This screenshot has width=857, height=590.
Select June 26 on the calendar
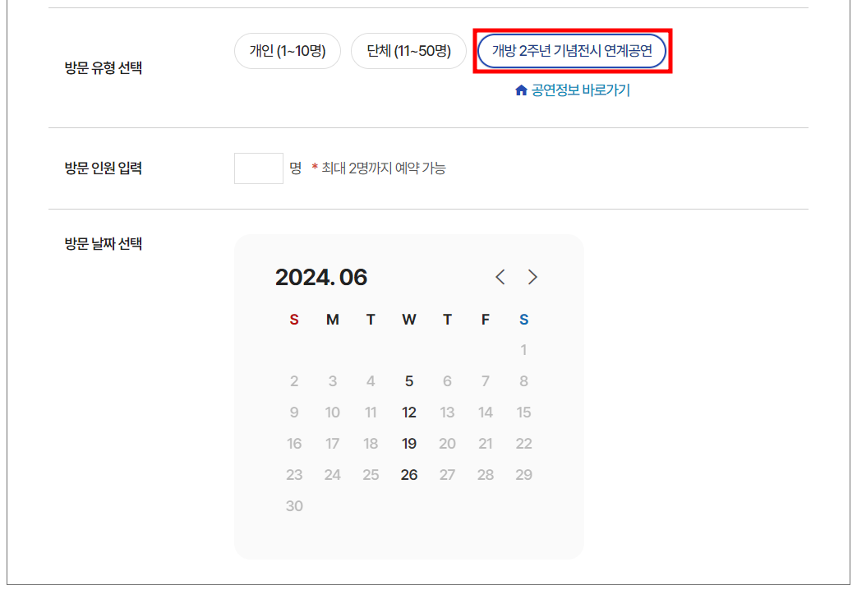pyautogui.click(x=409, y=474)
